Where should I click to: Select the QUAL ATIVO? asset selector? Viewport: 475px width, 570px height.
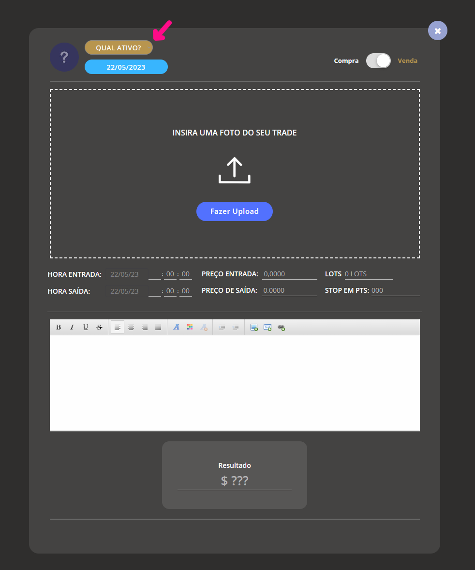[119, 48]
